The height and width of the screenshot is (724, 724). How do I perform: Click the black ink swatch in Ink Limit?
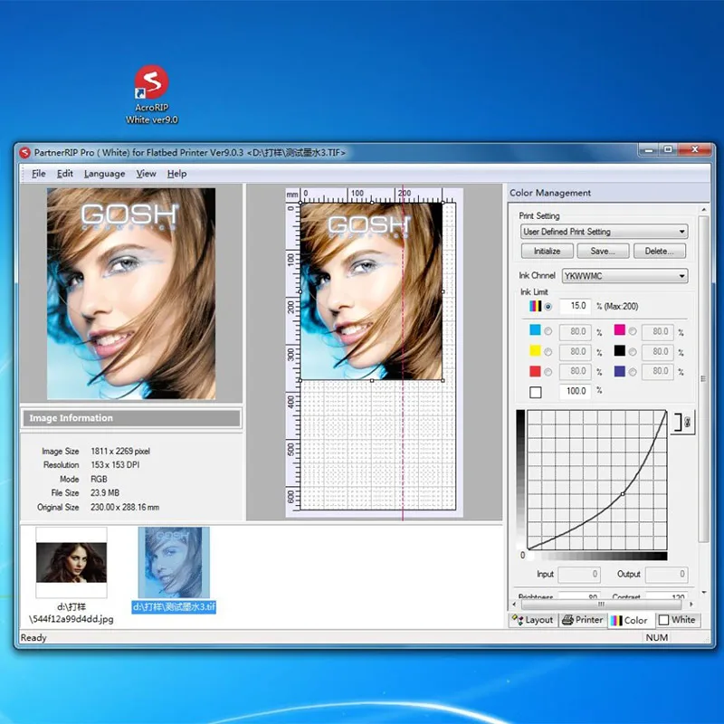[622, 351]
